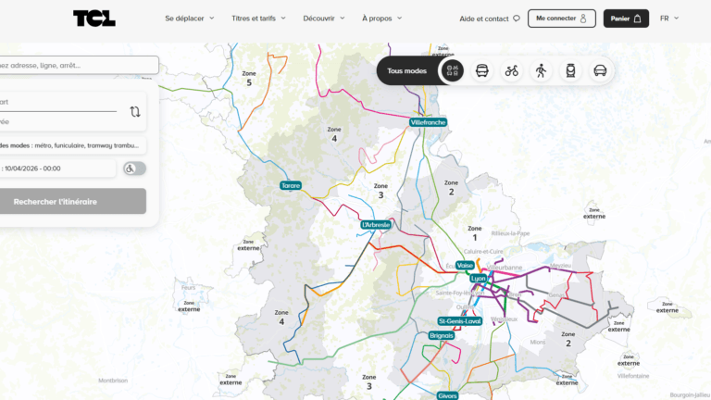
Task: Click the TCL logo
Action: 94,19
